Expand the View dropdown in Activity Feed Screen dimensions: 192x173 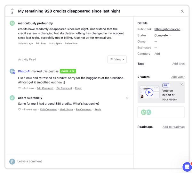117,59
